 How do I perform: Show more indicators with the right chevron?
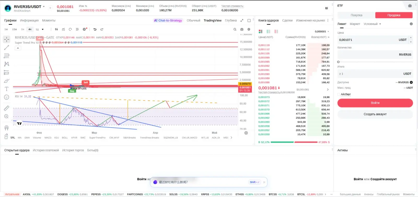pos(231,138)
